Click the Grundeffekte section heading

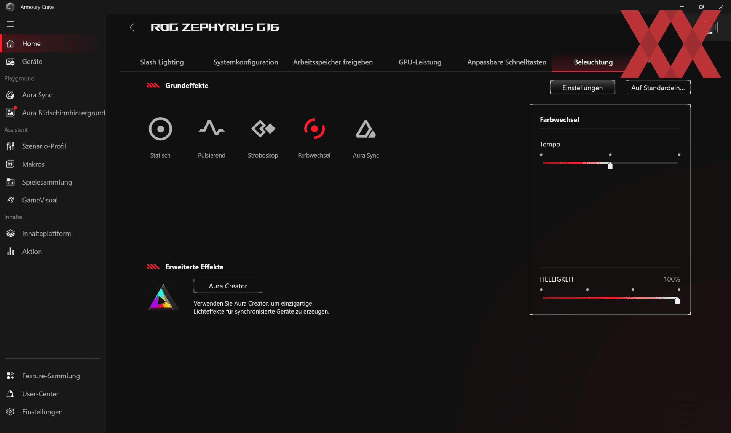click(x=187, y=86)
